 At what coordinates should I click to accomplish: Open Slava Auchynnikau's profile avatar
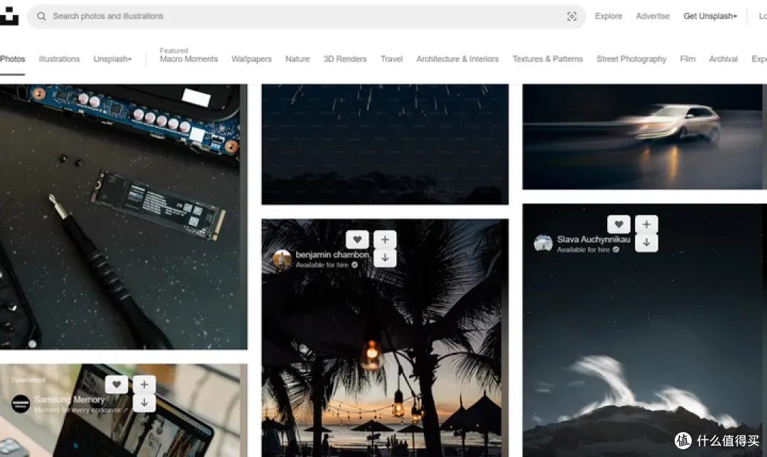click(543, 243)
